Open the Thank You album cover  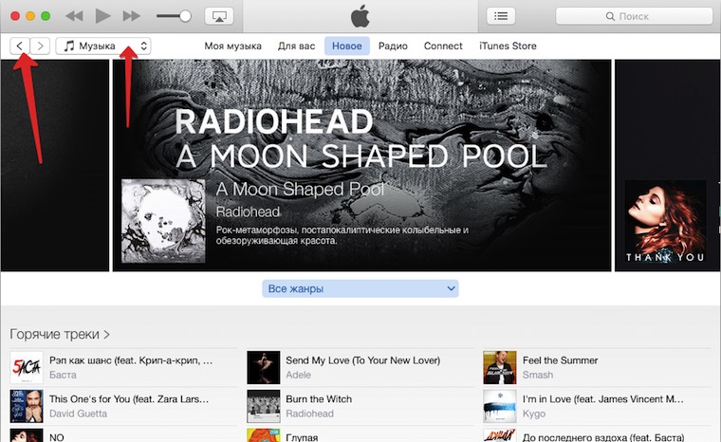(x=665, y=222)
